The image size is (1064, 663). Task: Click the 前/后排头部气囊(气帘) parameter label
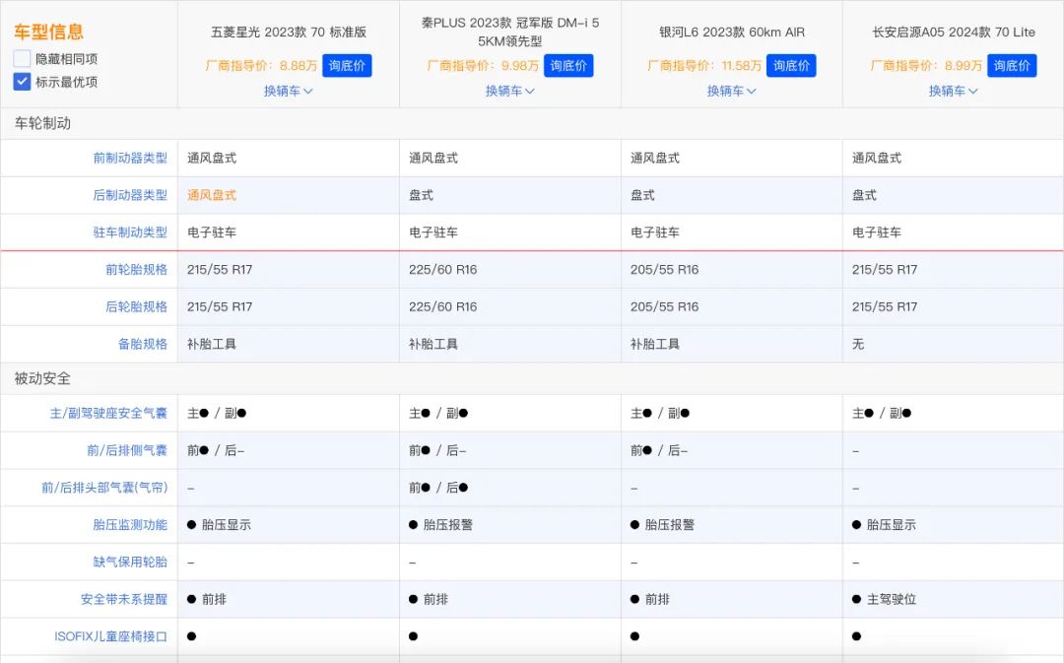(104, 488)
